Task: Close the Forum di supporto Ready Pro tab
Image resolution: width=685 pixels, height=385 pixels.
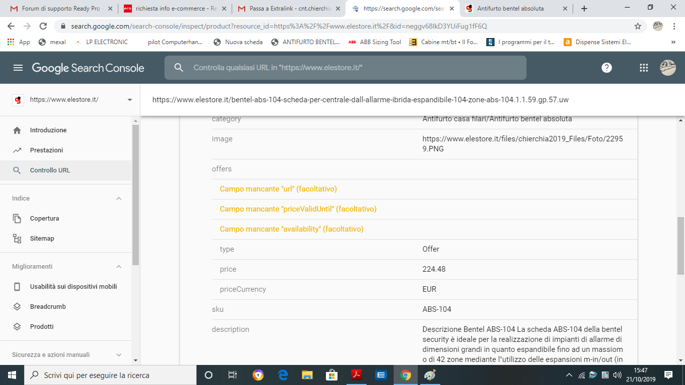Action: [x=110, y=9]
